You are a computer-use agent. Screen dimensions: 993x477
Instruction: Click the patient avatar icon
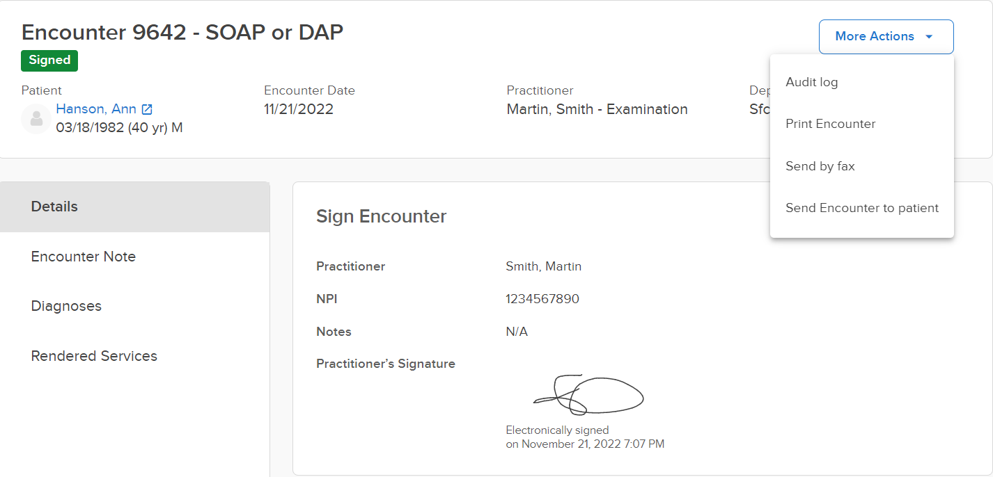(36, 119)
